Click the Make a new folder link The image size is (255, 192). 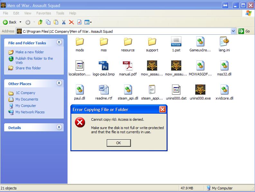(29, 52)
